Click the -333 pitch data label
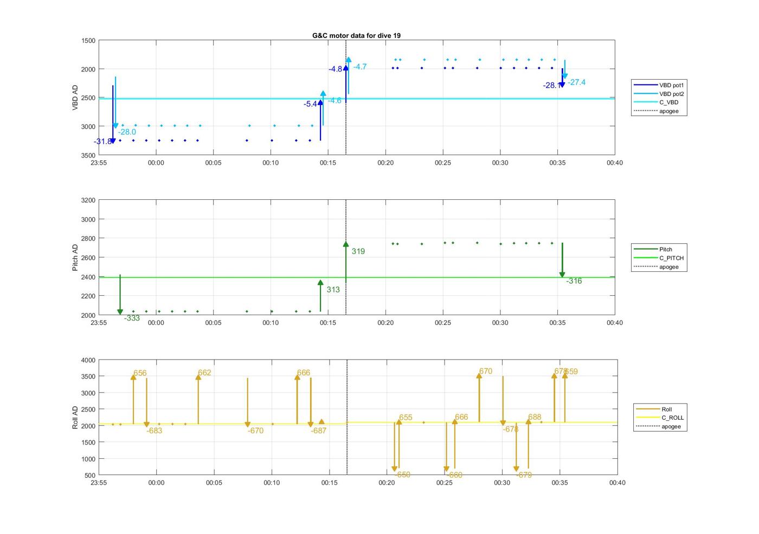 [x=132, y=318]
